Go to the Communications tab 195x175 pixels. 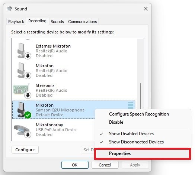[x=83, y=22]
